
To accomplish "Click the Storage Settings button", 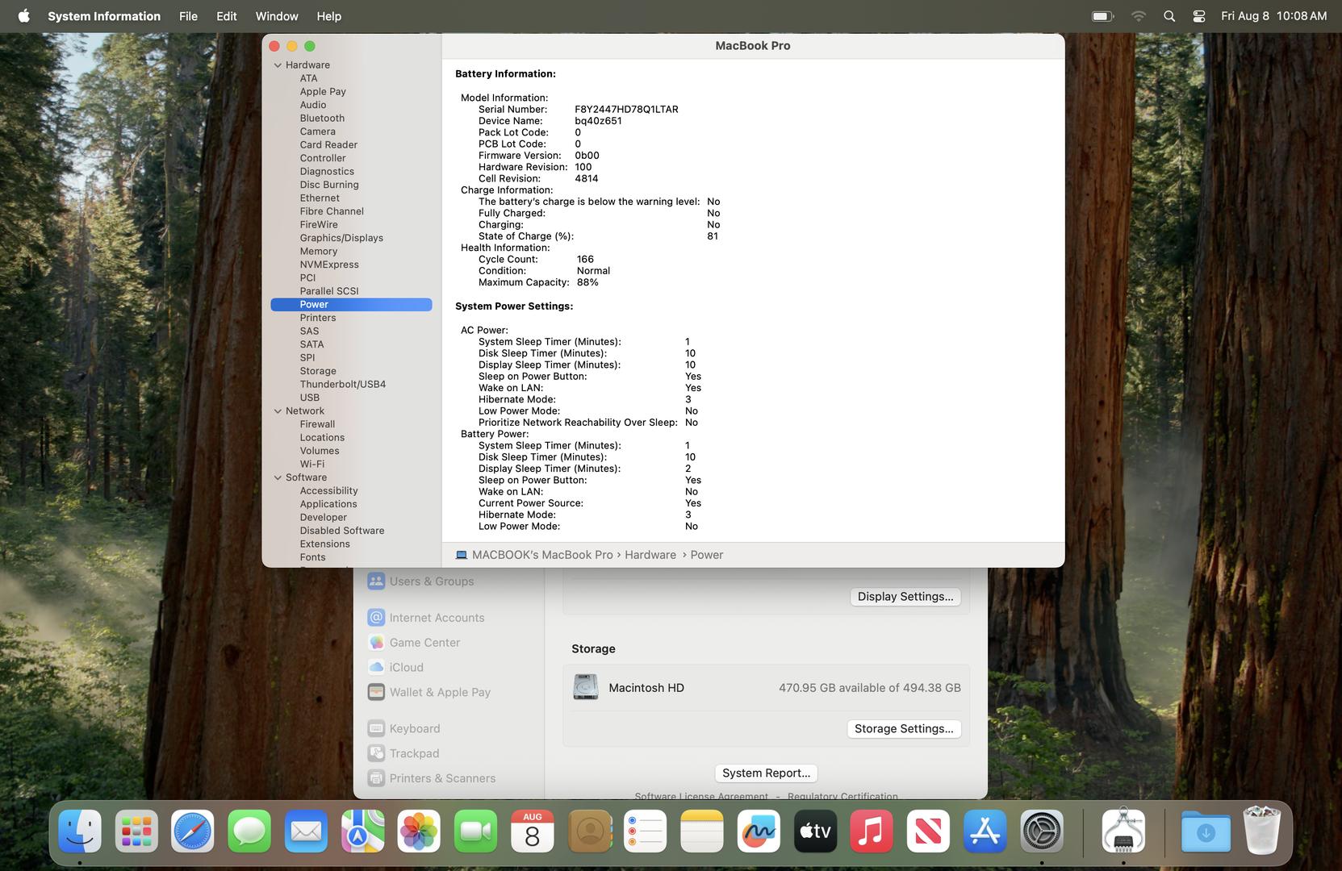I will pos(903,729).
